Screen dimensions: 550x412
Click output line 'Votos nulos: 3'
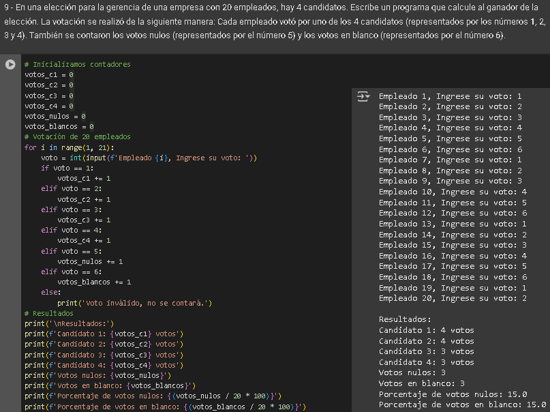pos(412,372)
